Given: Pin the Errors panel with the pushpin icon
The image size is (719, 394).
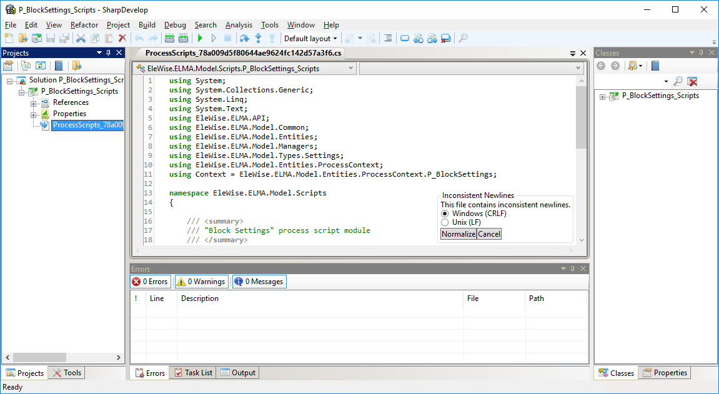Looking at the screenshot, I should 573,268.
